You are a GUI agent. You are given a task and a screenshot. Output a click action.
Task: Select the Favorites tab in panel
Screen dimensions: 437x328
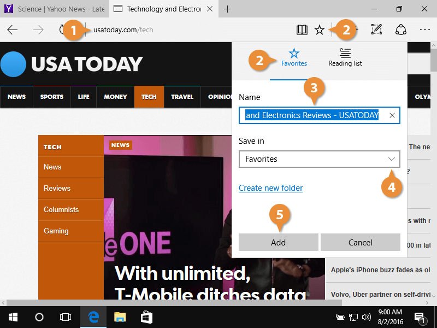(x=294, y=57)
